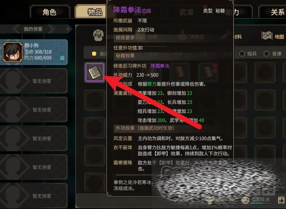Open the 地图 map category icon
286x209 pixels.
coord(267,35)
